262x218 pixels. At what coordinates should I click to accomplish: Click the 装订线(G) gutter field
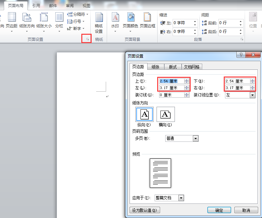click(x=172, y=95)
